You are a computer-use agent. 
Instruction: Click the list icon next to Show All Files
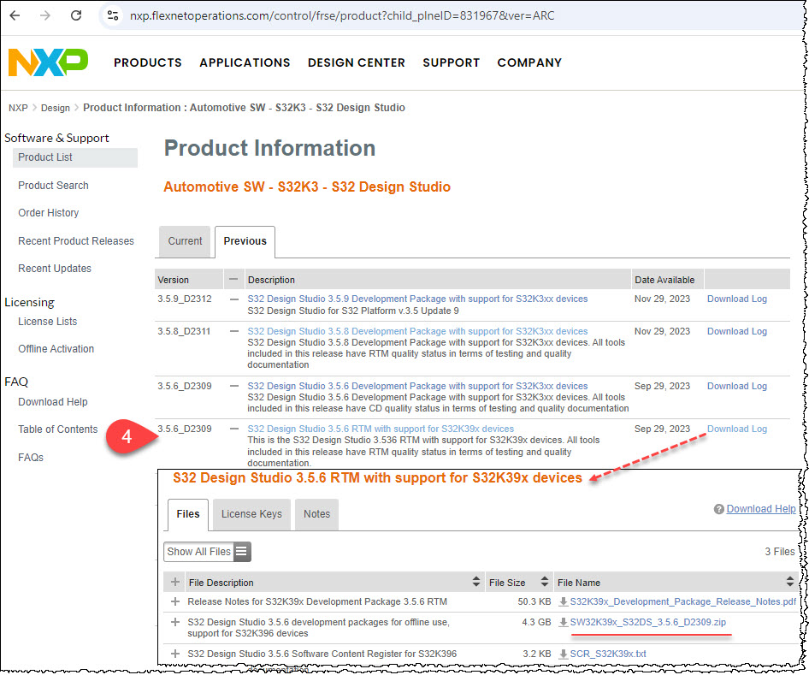pos(240,552)
